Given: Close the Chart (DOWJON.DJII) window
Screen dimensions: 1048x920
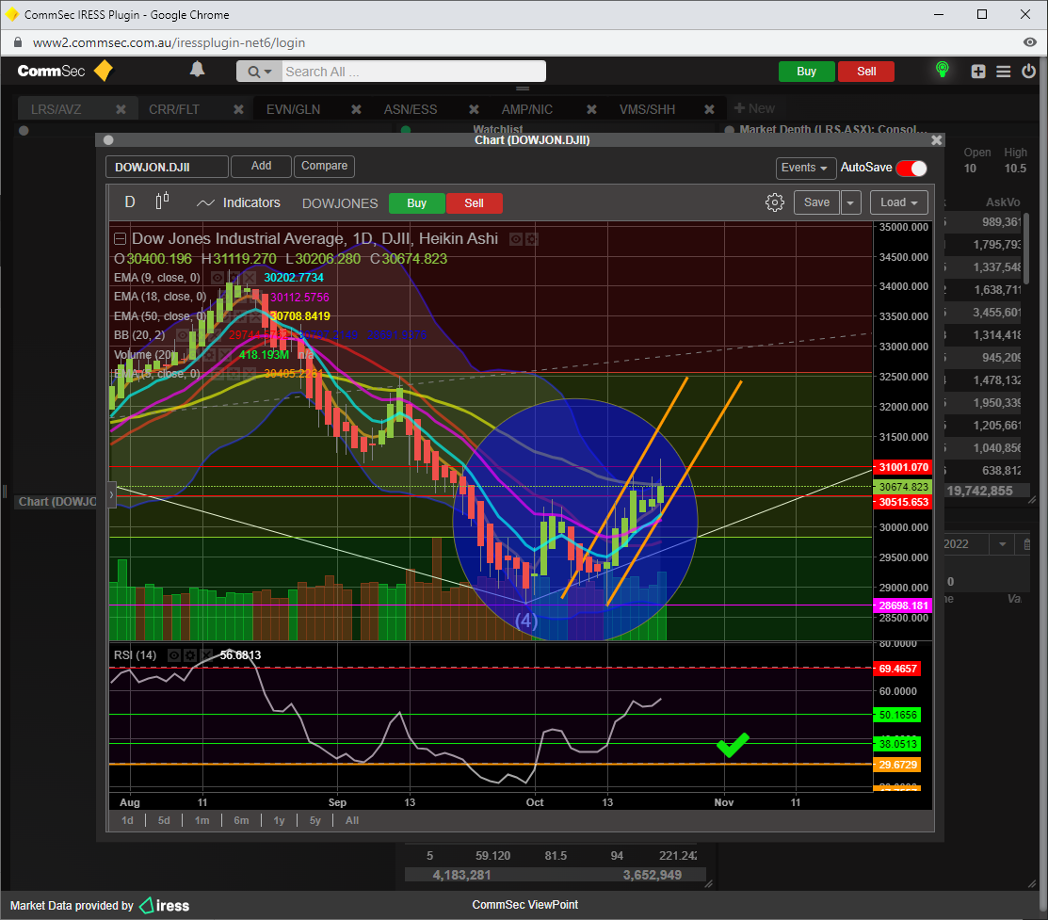Looking at the screenshot, I should point(936,139).
